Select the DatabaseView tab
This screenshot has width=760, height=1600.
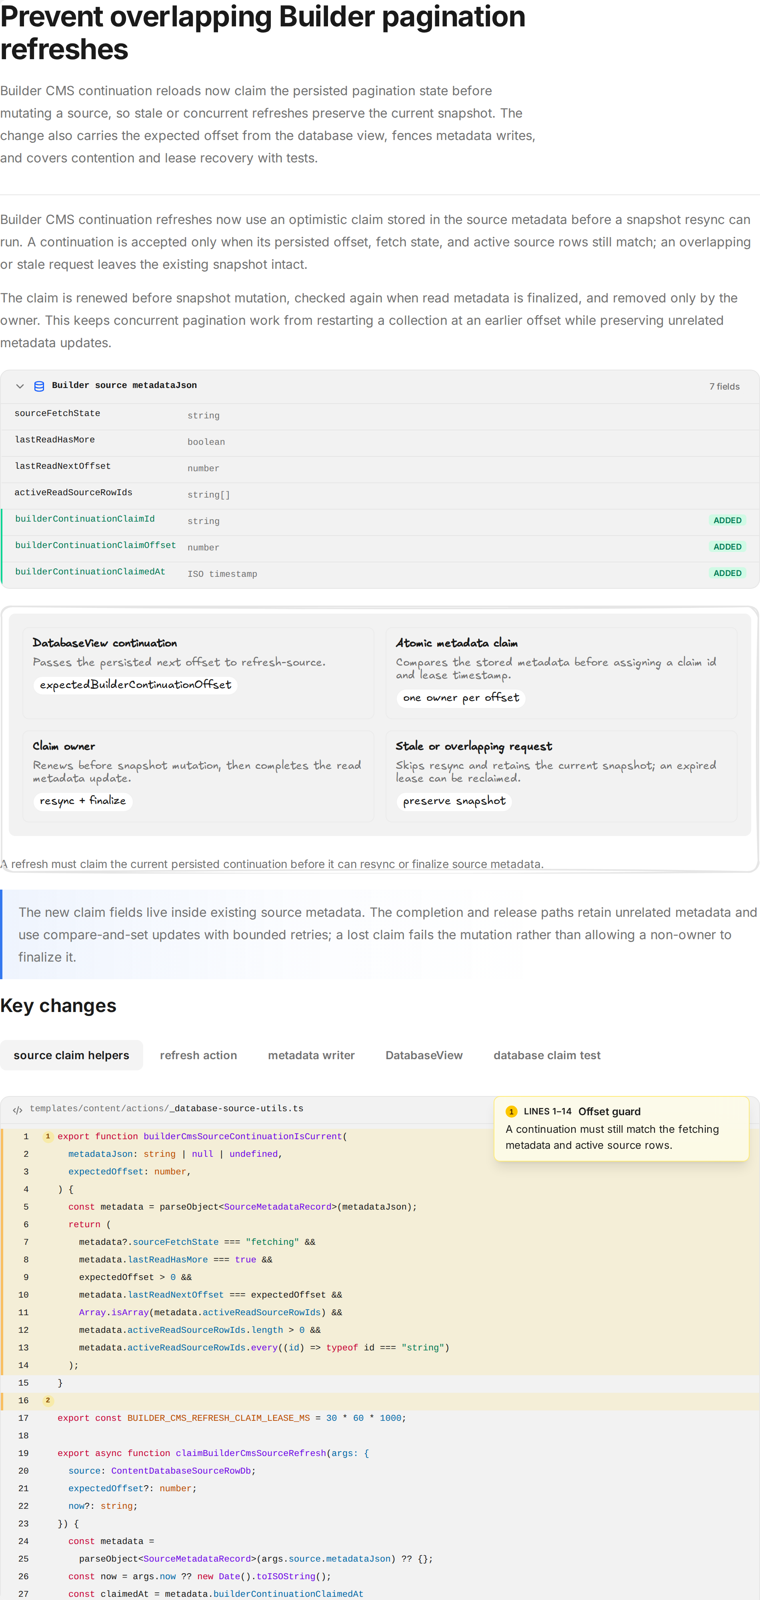click(x=424, y=1055)
